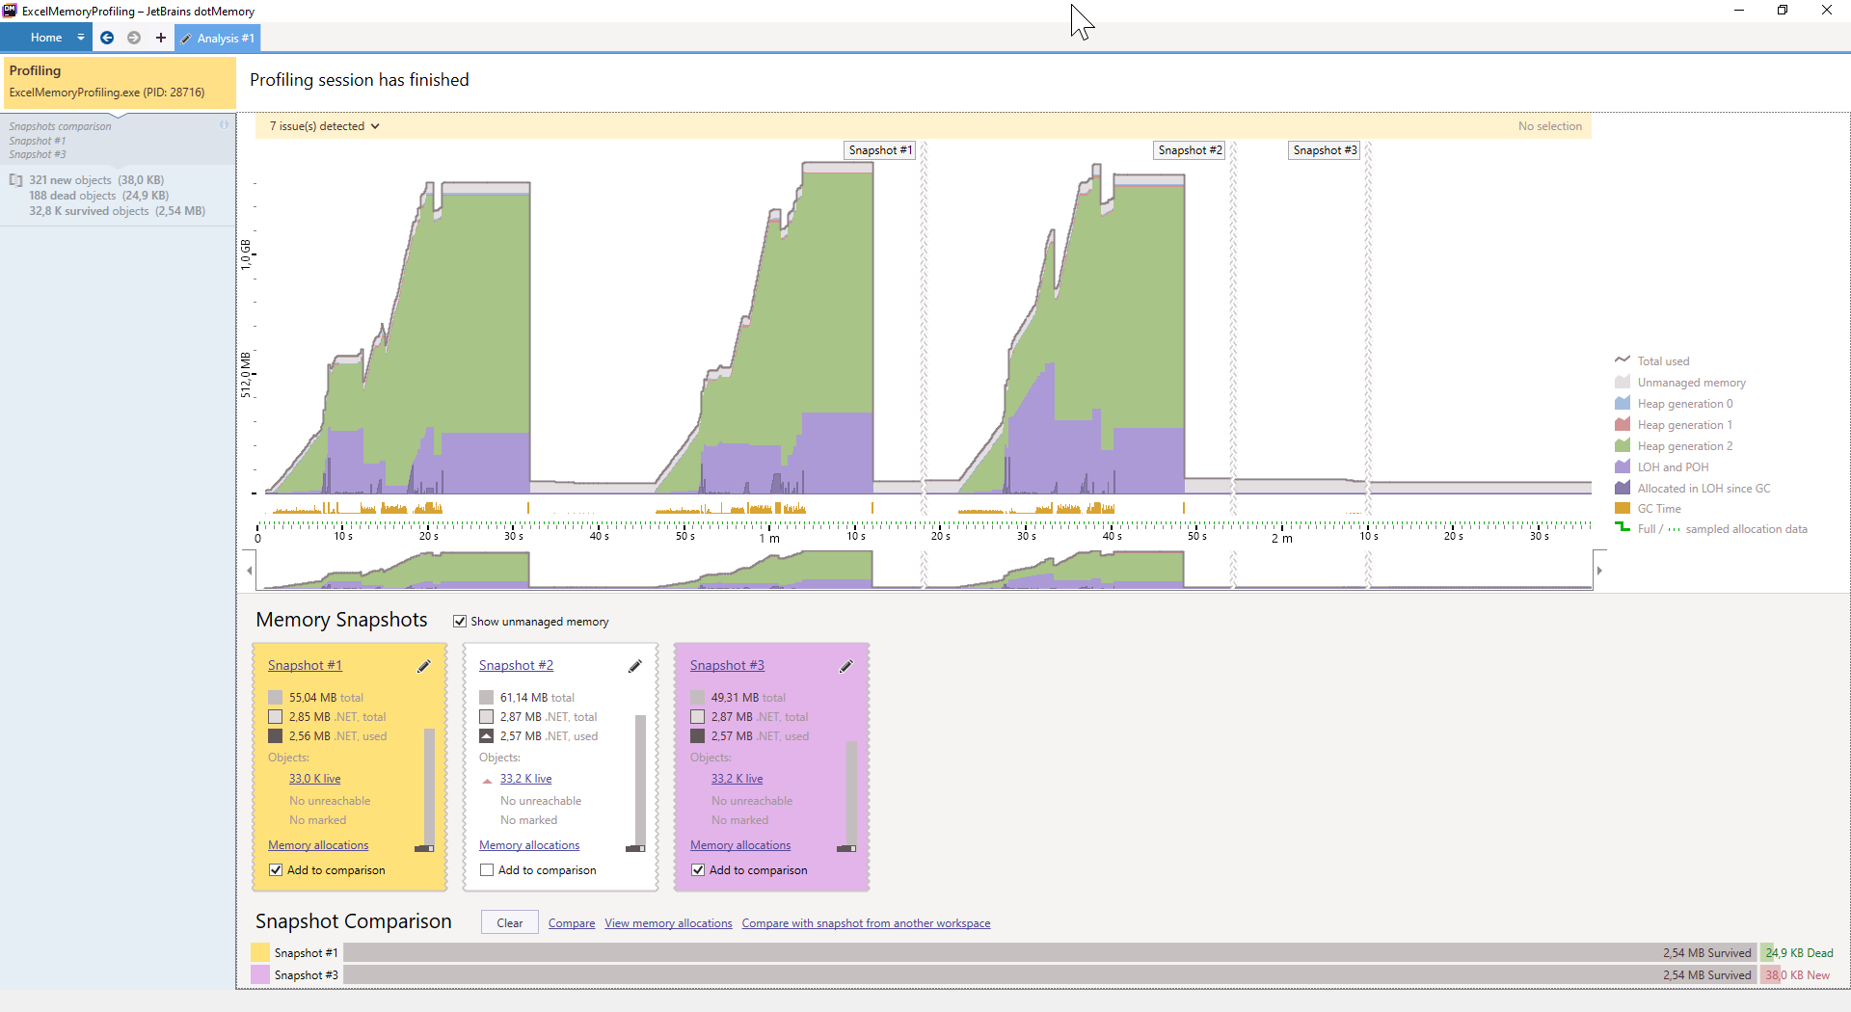The image size is (1851, 1012).
Task: Uncheck Show unmanaged memory
Action: pyautogui.click(x=460, y=621)
